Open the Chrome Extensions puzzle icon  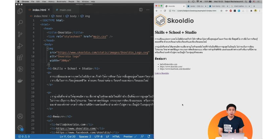point(251,11)
